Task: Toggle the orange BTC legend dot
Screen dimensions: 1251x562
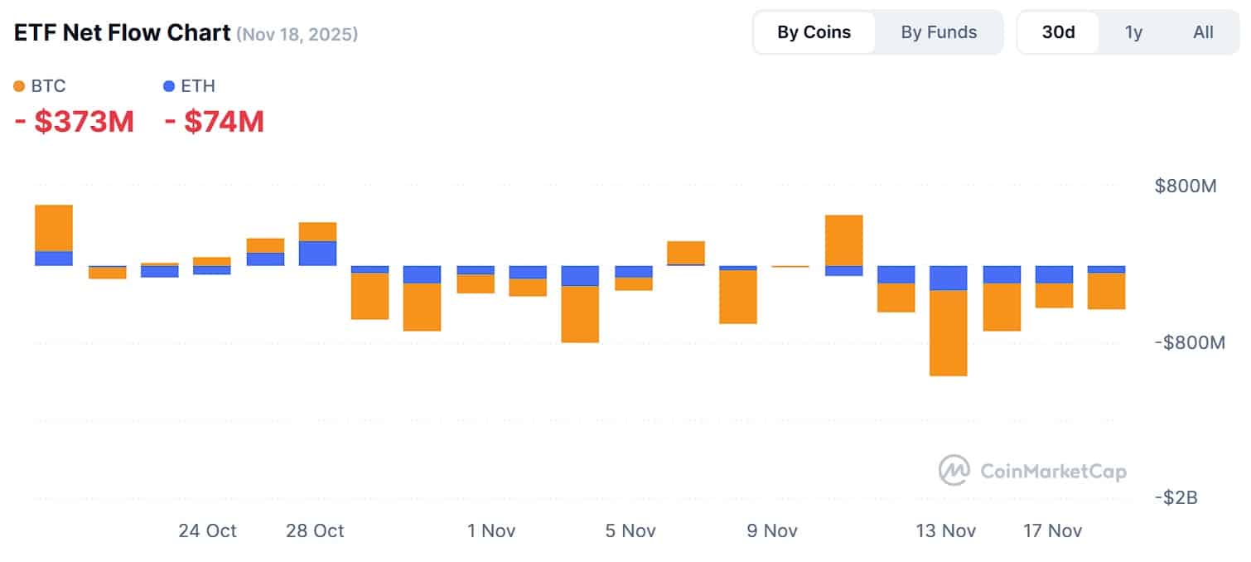Action: (x=20, y=86)
